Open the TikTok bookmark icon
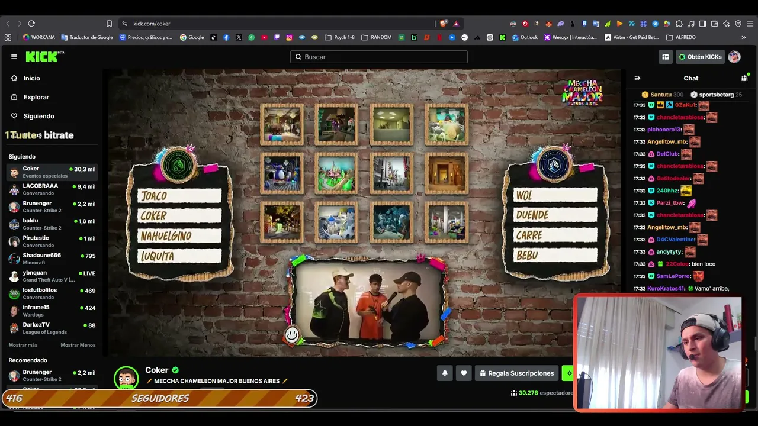The image size is (758, 426). [213, 37]
